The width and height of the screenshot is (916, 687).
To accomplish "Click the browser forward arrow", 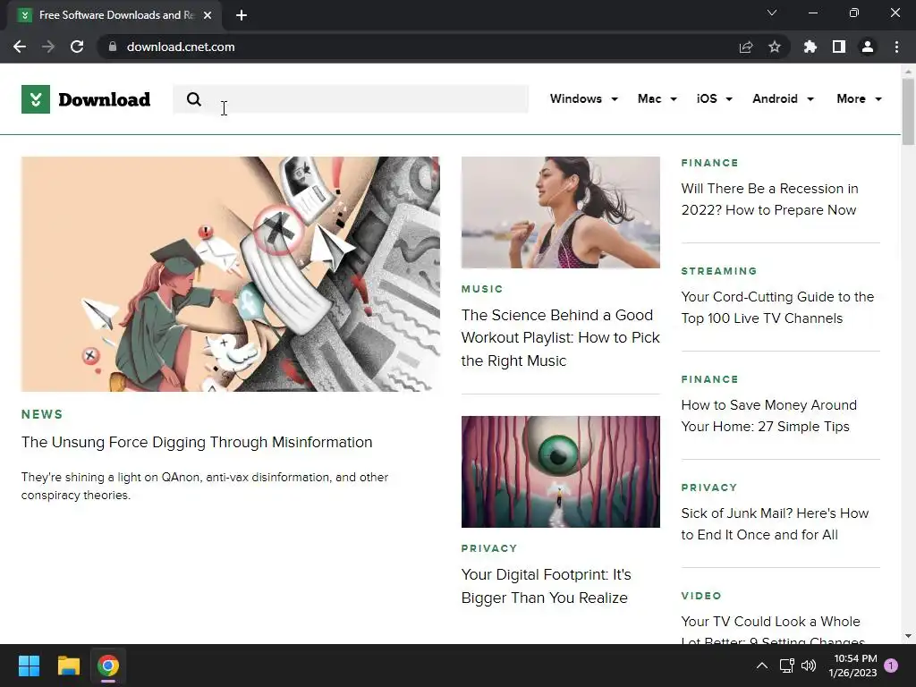I will click(48, 47).
